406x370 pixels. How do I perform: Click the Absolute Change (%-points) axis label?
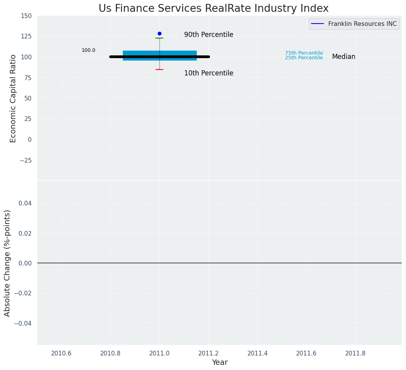tap(7, 263)
